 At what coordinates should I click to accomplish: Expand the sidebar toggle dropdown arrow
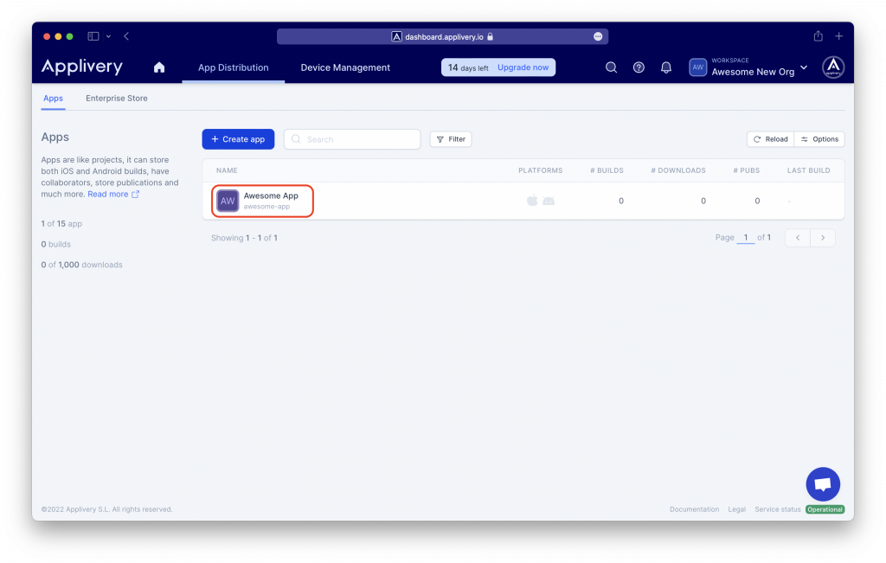click(108, 36)
